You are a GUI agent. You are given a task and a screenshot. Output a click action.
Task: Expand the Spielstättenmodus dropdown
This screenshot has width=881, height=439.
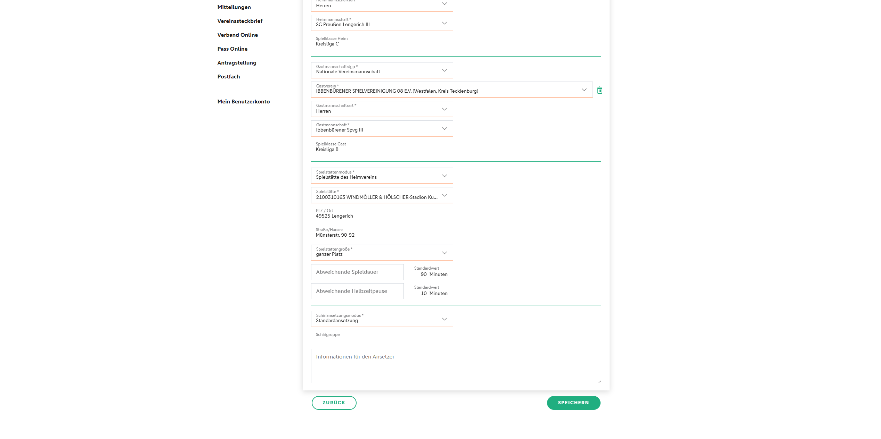pos(382,176)
